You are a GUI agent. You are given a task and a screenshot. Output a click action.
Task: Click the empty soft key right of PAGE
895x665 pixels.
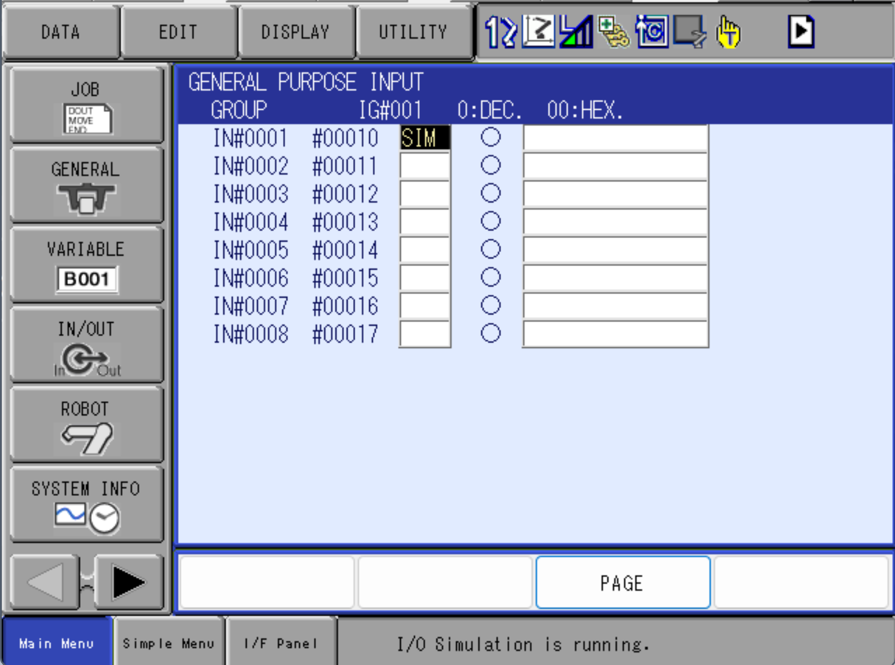coord(801,583)
